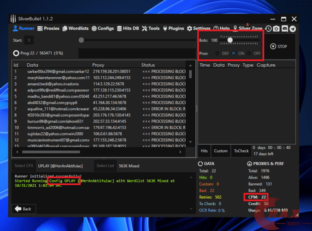Switch to the ToCheck results tab

point(241,151)
